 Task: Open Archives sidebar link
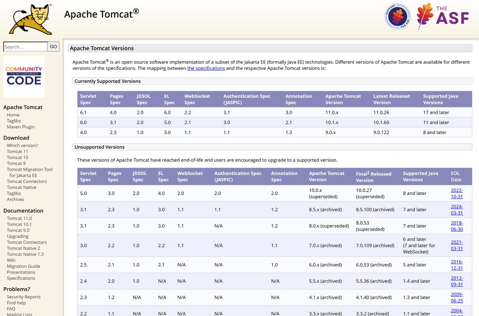click(x=16, y=199)
